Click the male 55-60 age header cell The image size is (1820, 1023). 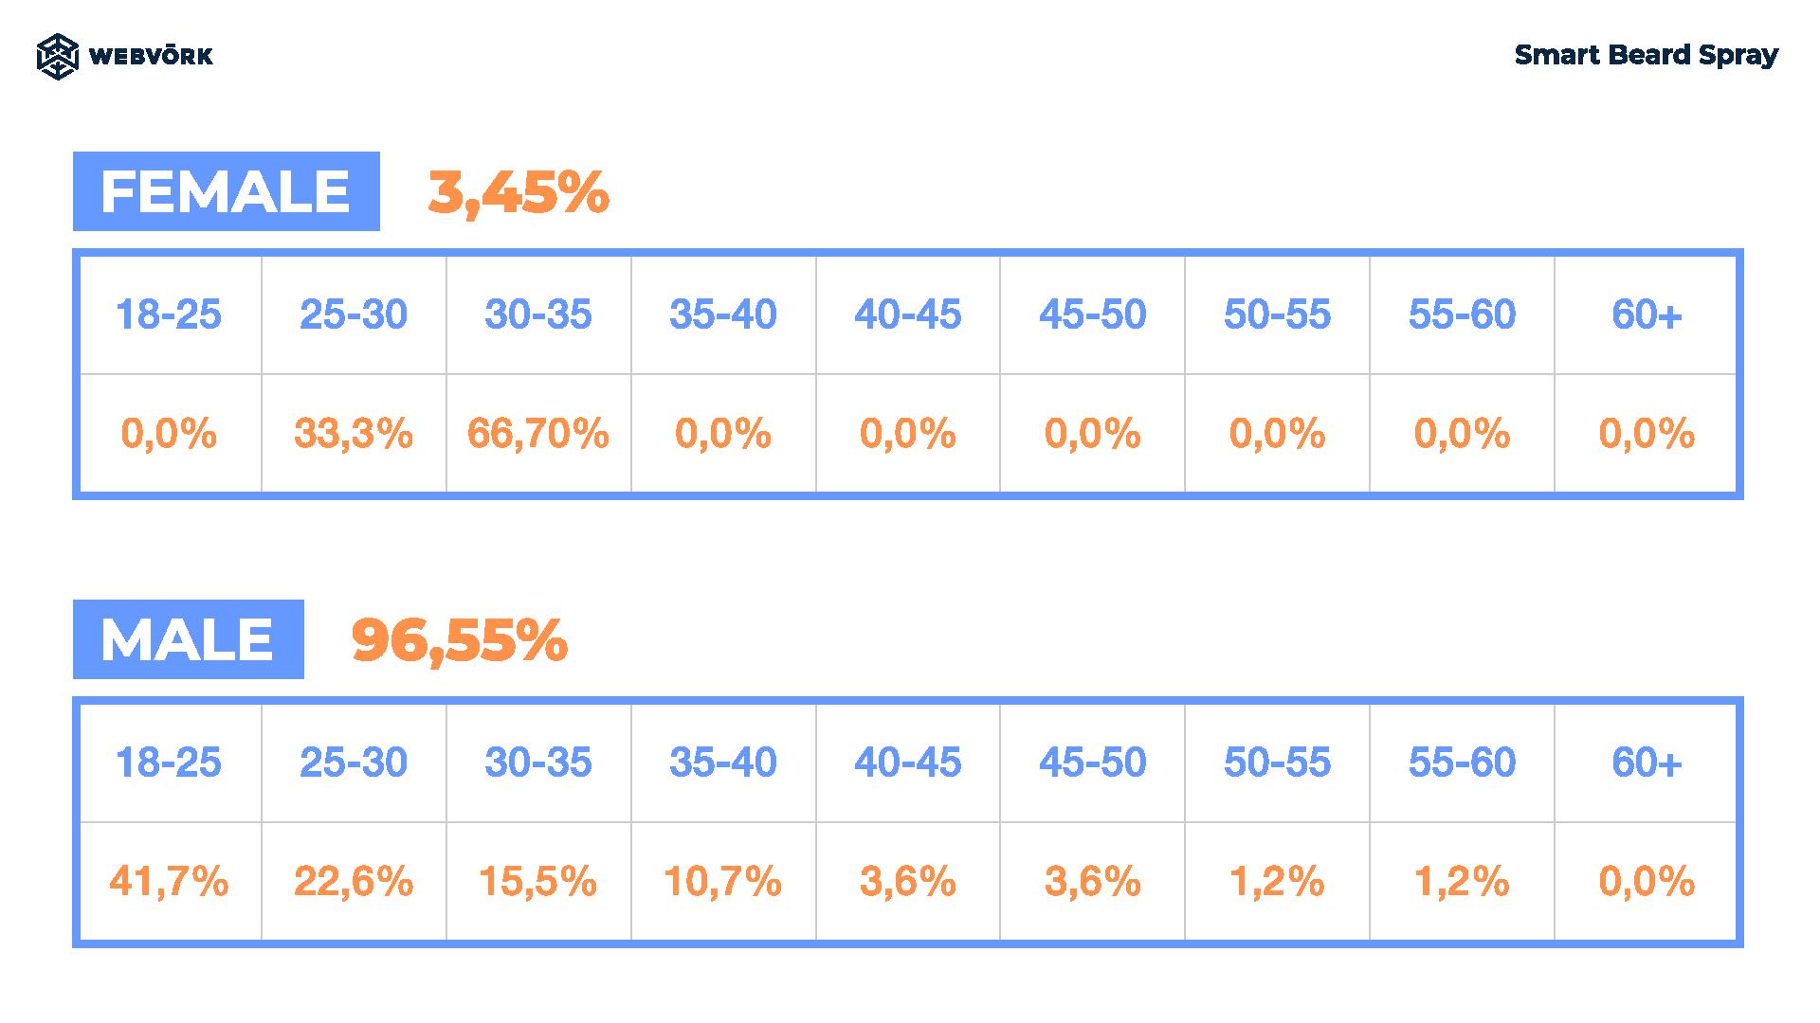(1462, 763)
